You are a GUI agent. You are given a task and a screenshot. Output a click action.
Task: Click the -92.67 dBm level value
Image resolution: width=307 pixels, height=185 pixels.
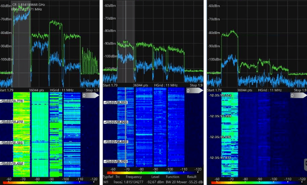155,182
